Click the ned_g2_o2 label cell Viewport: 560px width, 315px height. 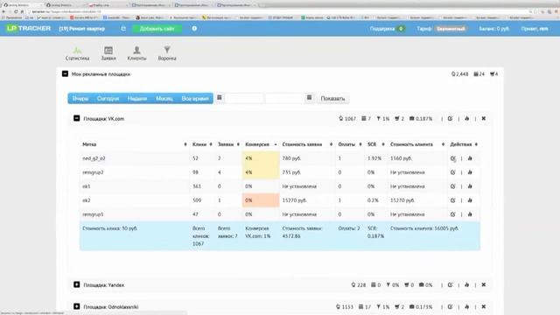point(135,158)
